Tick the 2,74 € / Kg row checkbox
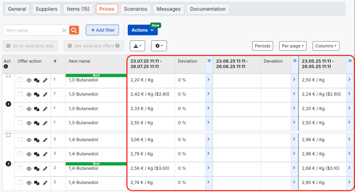The height and width of the screenshot is (192, 355). [21, 182]
